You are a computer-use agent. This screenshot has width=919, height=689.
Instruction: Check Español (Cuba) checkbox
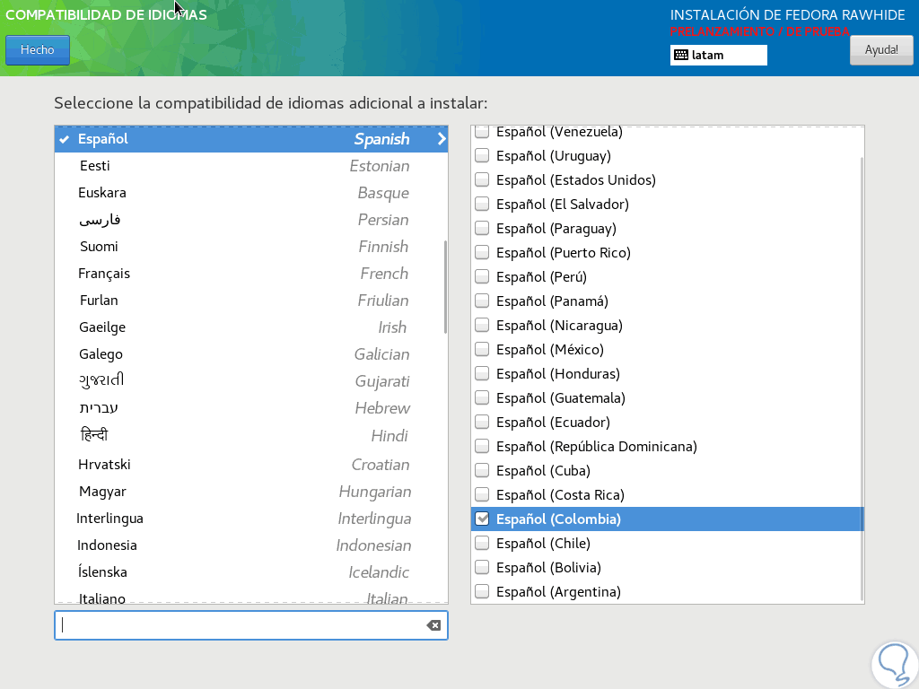(482, 470)
